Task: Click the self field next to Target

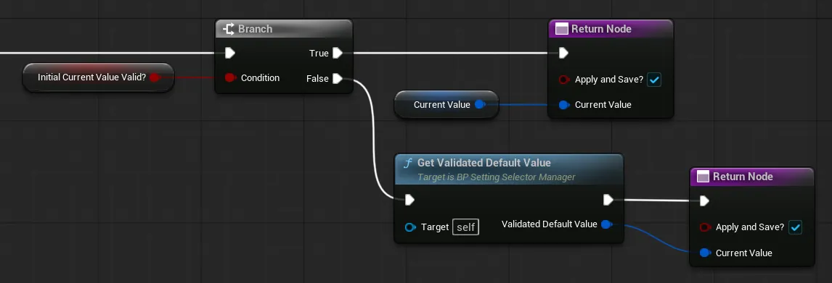Action: click(466, 227)
